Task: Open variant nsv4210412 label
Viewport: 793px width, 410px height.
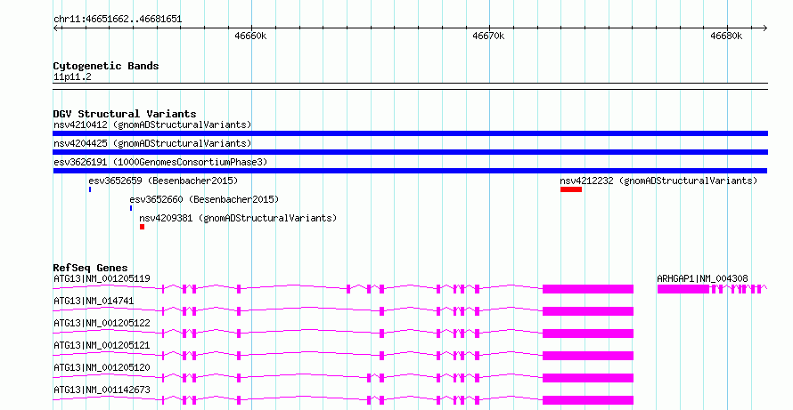Action: click(x=152, y=125)
